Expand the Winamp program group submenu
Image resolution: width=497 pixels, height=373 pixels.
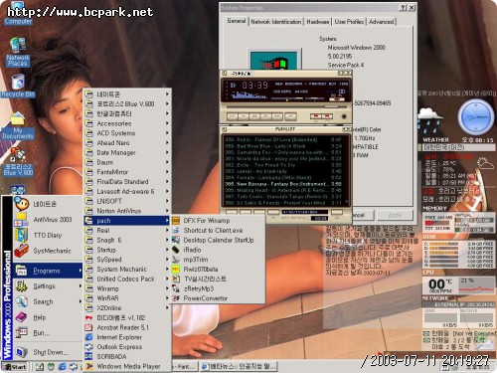coord(127,288)
